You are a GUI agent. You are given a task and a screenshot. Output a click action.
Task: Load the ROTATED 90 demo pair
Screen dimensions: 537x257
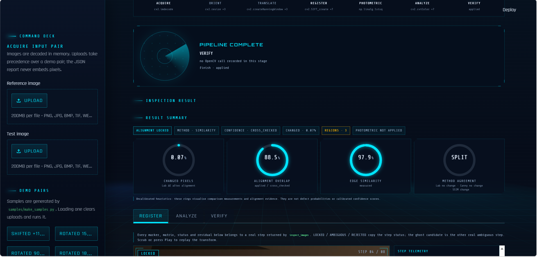[28, 252]
